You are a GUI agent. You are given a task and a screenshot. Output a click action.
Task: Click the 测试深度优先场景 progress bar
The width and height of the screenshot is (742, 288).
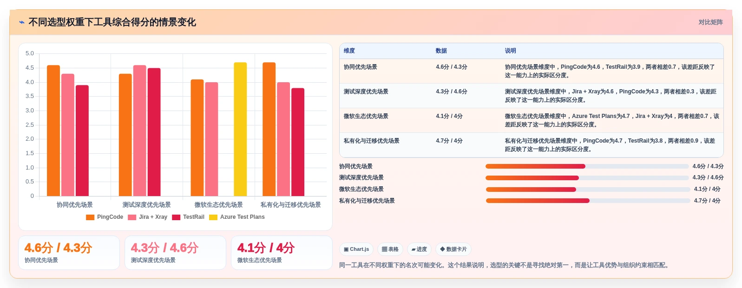click(587, 178)
